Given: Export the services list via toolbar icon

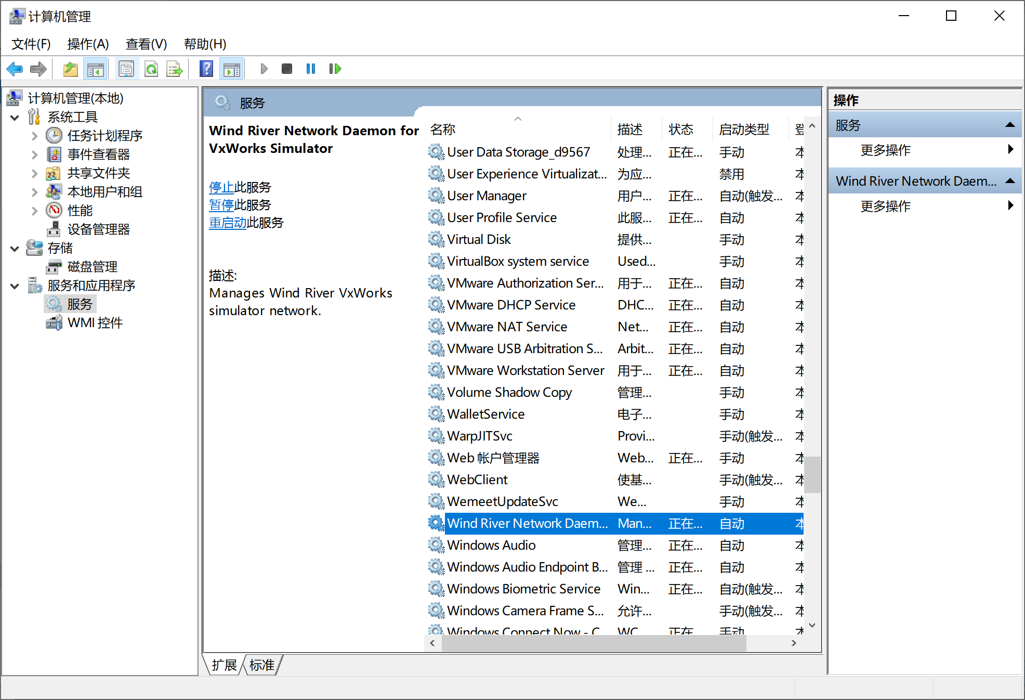Looking at the screenshot, I should pos(175,68).
